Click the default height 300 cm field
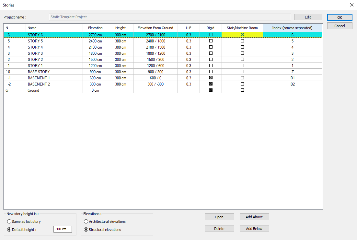The width and height of the screenshot is (357, 240). coord(62,229)
